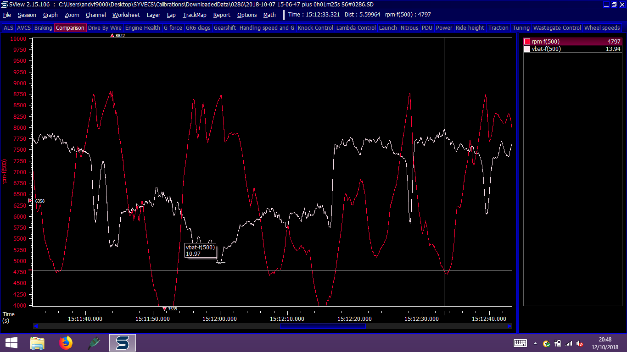Select the vbat-f(500) channel in legend
The image size is (627, 352).
point(546,49)
